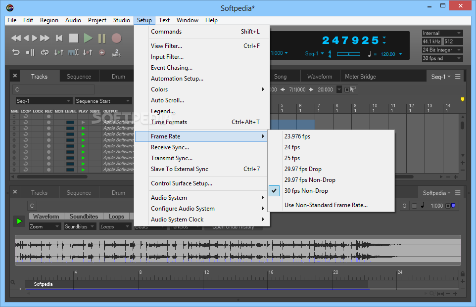Toggle auto-record punch icon
The image size is (476, 307).
[x=88, y=52]
